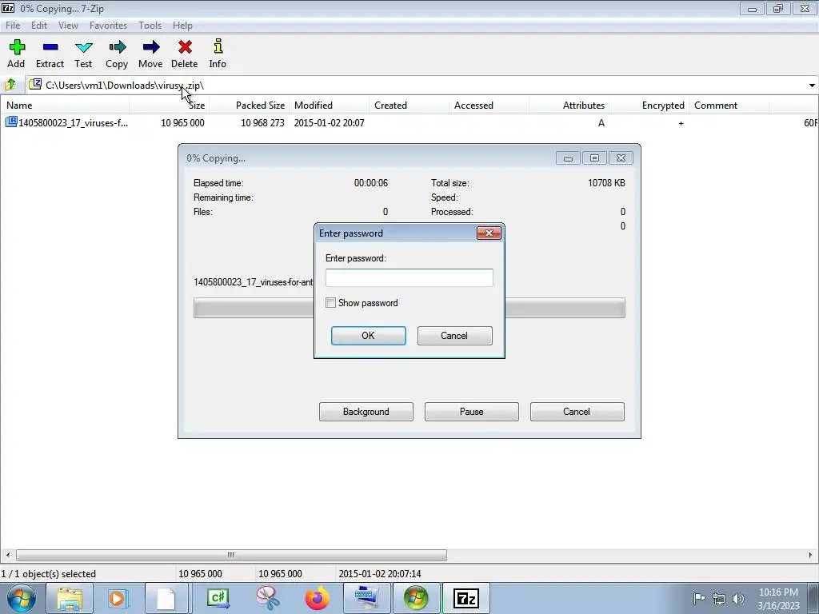The height and width of the screenshot is (614, 819).
Task: Open the Tools menu
Action: click(150, 25)
